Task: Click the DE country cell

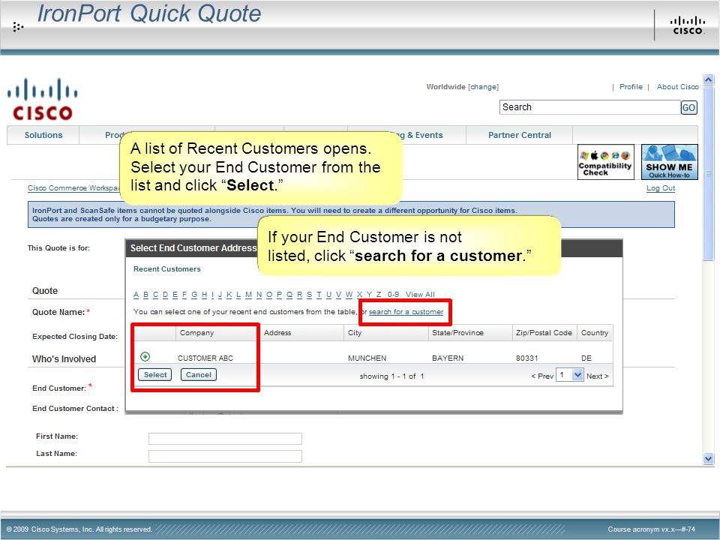Action: pyautogui.click(x=586, y=358)
